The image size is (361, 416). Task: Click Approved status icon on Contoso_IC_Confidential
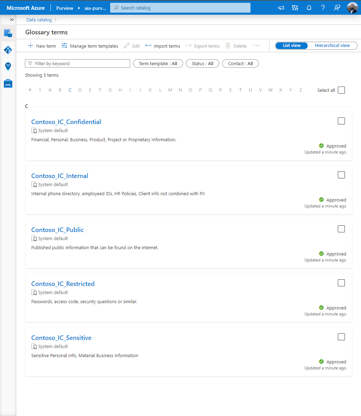321,146
